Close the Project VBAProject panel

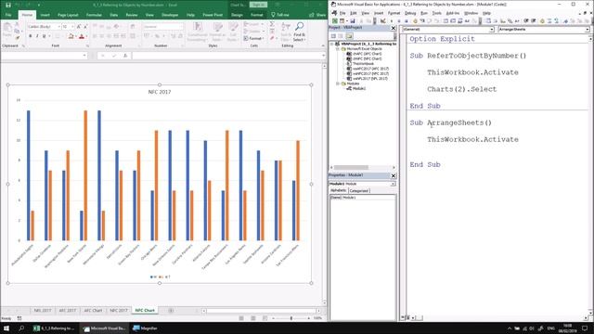point(394,28)
